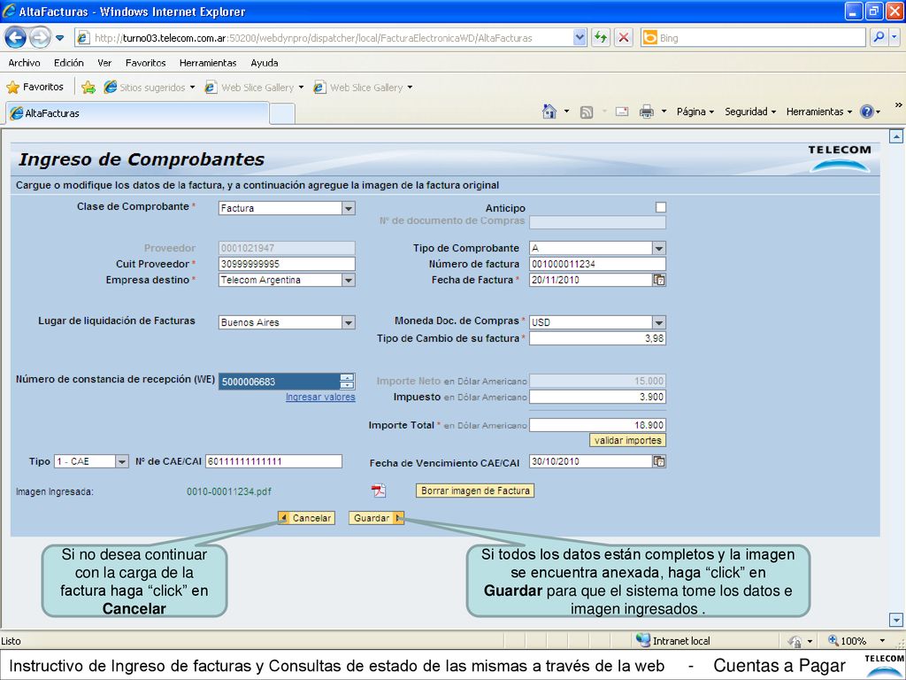Click Borrar imagen de Factura button
This screenshot has height=680, width=906.
click(x=475, y=491)
